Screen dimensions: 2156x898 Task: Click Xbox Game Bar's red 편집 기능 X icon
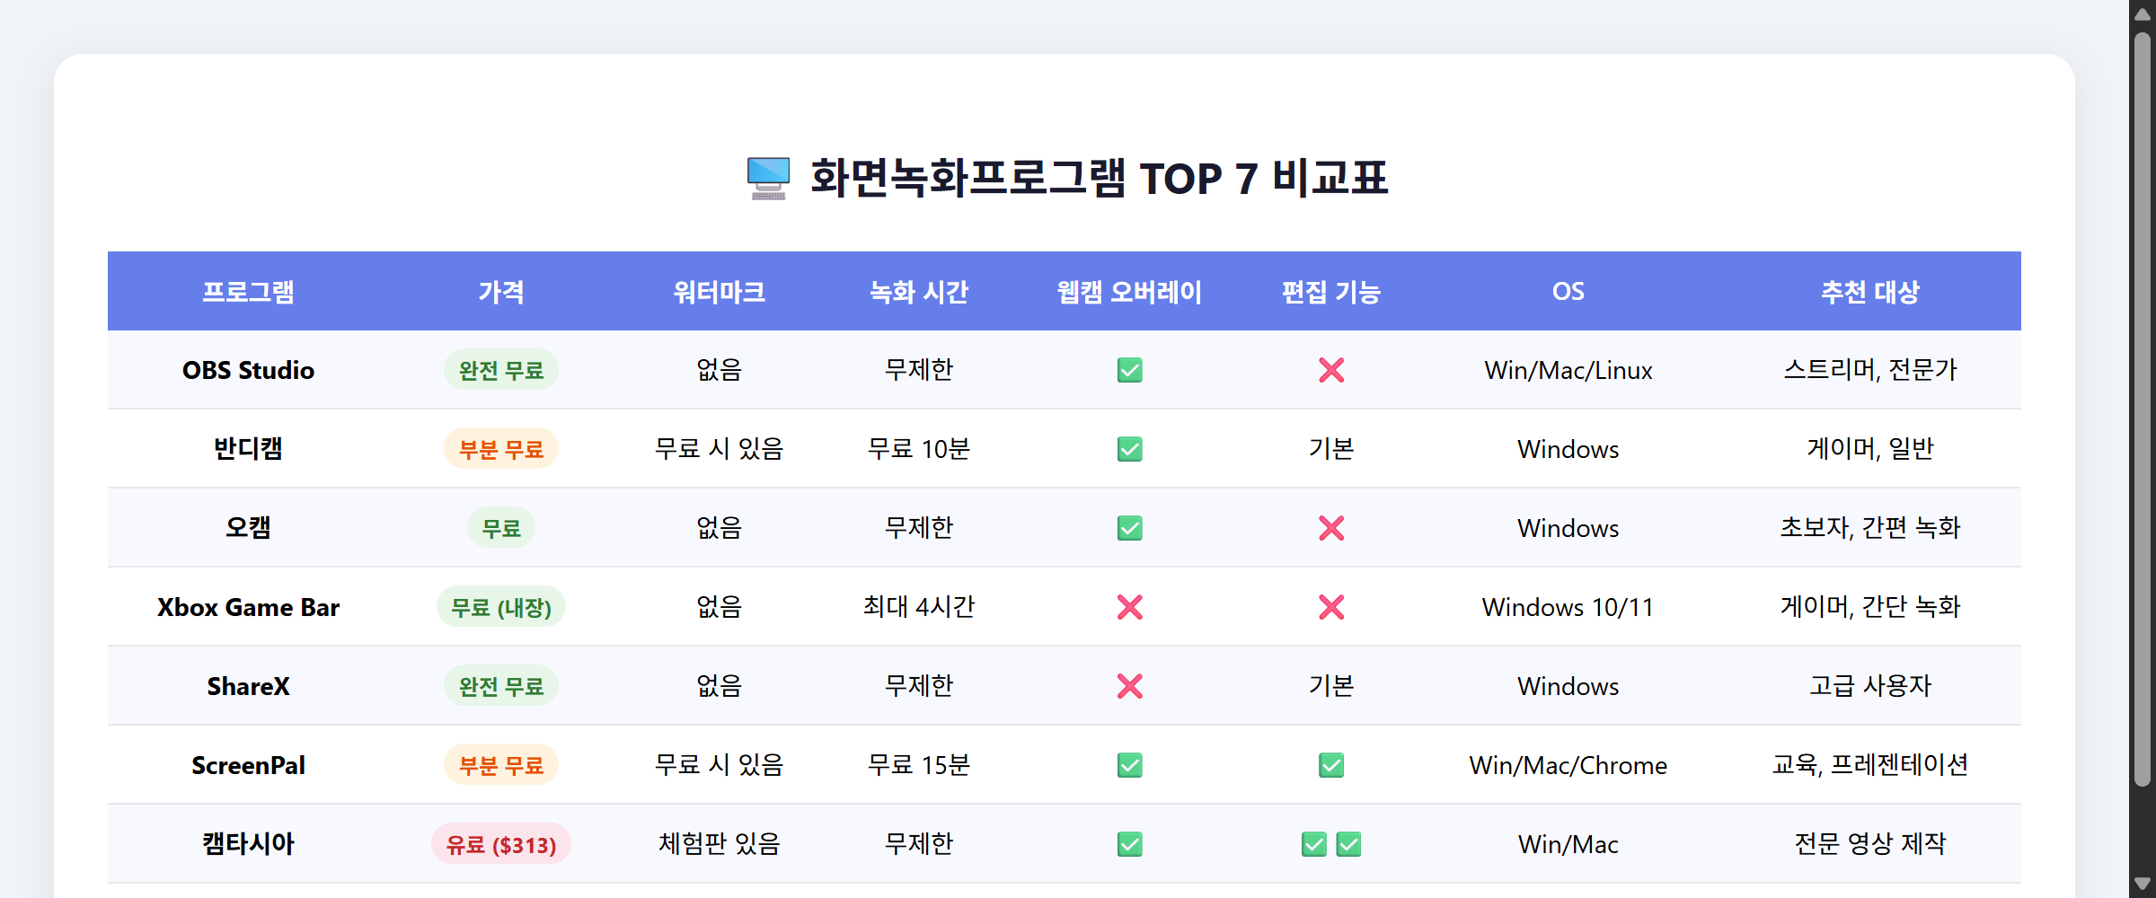click(1331, 607)
